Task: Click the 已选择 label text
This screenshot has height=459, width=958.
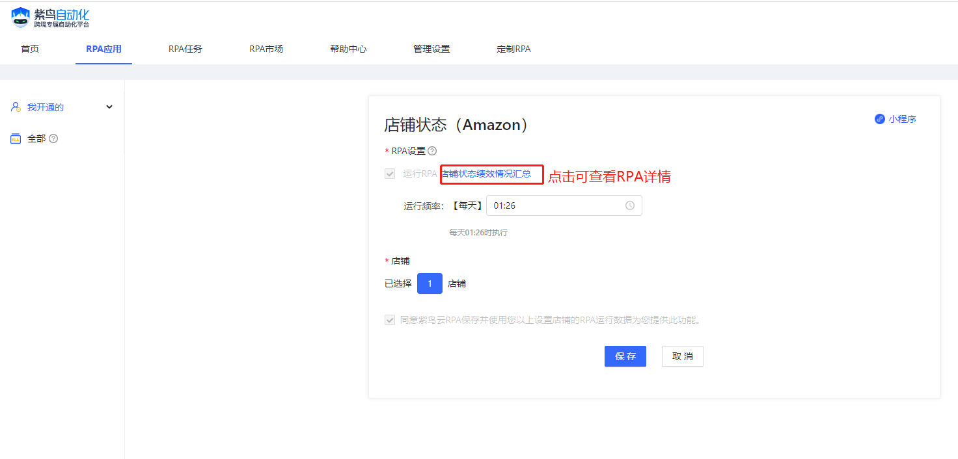Action: pyautogui.click(x=398, y=283)
